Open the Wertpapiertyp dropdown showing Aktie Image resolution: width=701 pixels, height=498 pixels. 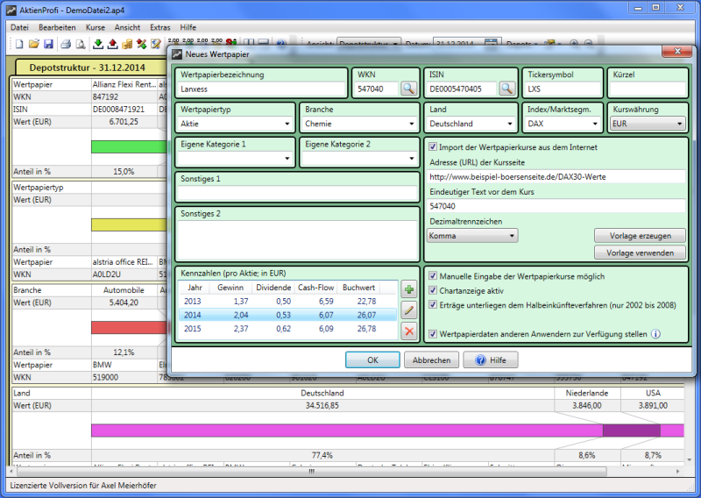click(x=235, y=125)
